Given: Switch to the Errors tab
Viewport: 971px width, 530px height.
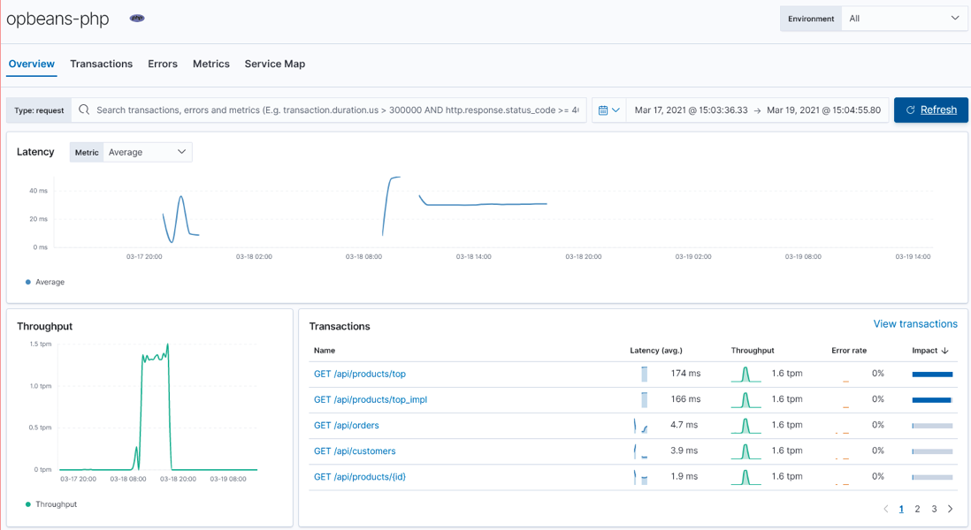Looking at the screenshot, I should tap(163, 64).
